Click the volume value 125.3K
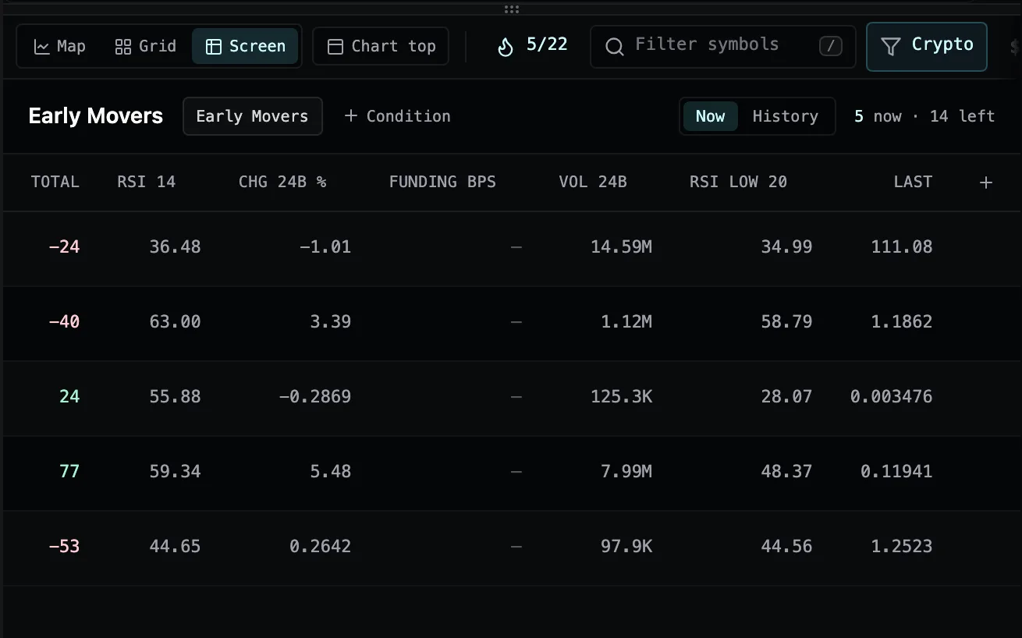This screenshot has height=638, width=1022. tap(622, 396)
